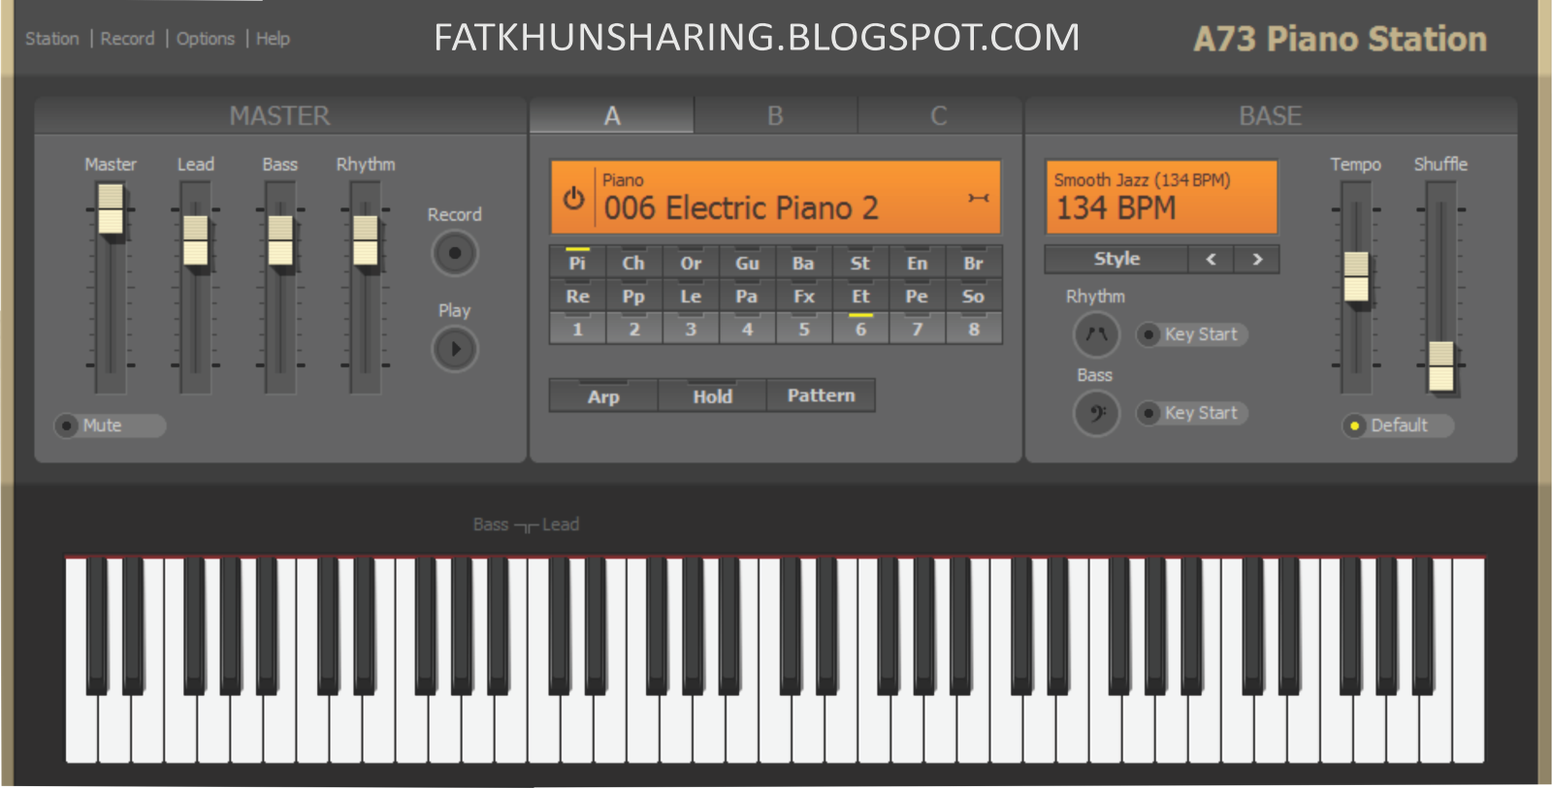The width and height of the screenshot is (1552, 788).
Task: Click the A73 Piano Station title logo
Action: pyautogui.click(x=1340, y=39)
